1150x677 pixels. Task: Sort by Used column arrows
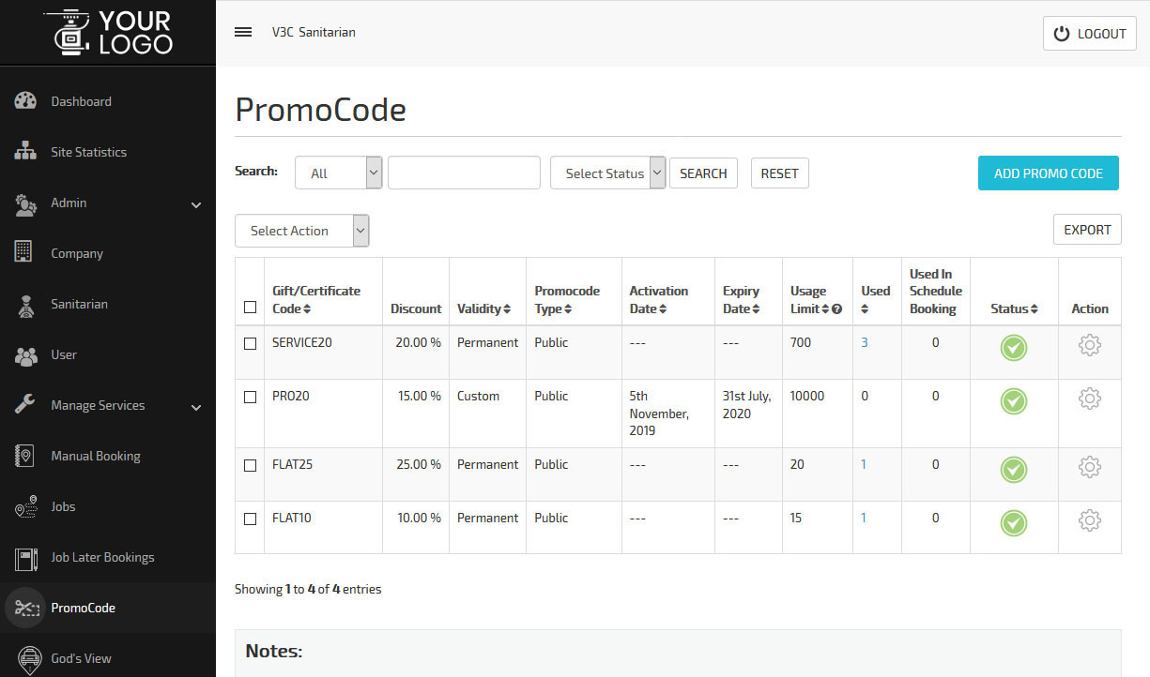[865, 309]
